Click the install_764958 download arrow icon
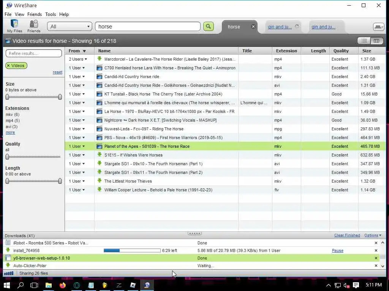The height and width of the screenshot is (291, 389). (x=8, y=250)
